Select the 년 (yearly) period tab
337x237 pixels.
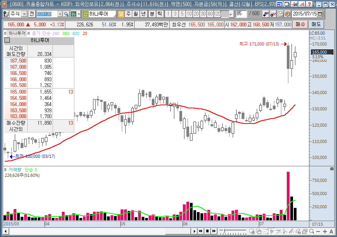[144, 14]
